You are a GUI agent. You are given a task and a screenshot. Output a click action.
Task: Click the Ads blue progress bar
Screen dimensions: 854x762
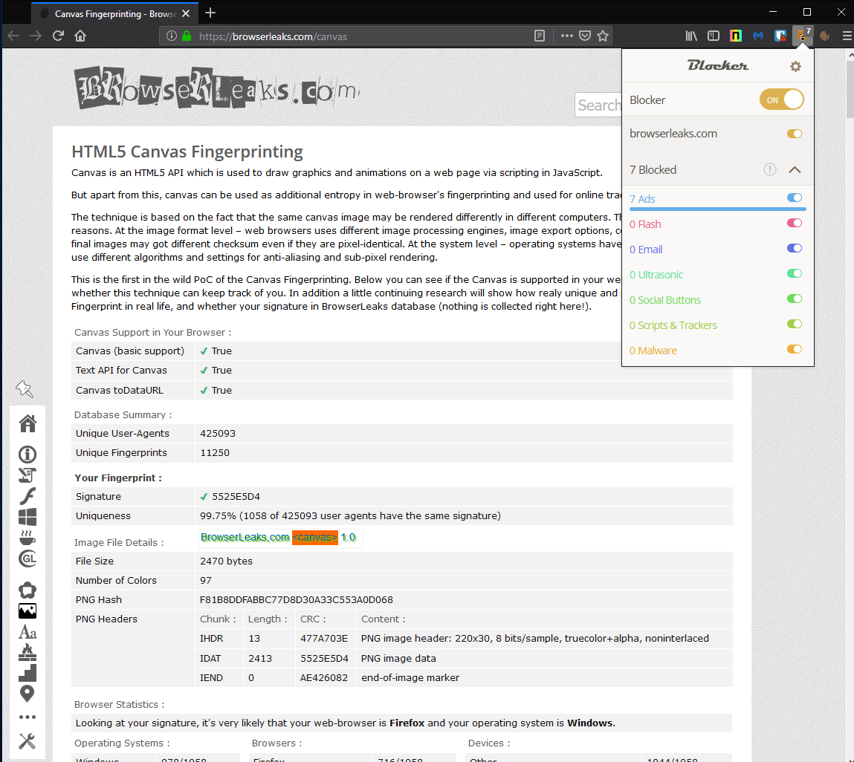tap(717, 209)
